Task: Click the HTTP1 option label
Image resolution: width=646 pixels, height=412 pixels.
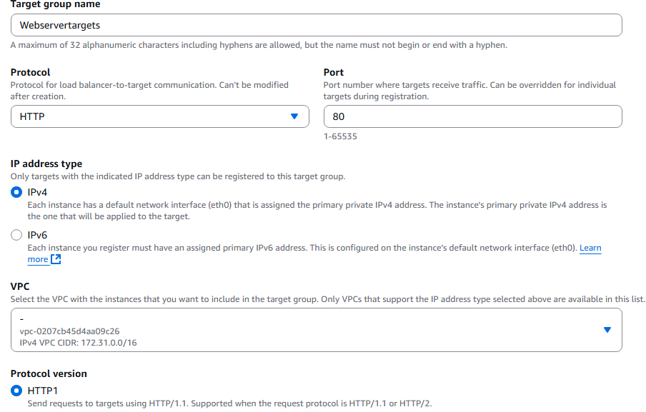Action: pyautogui.click(x=43, y=391)
